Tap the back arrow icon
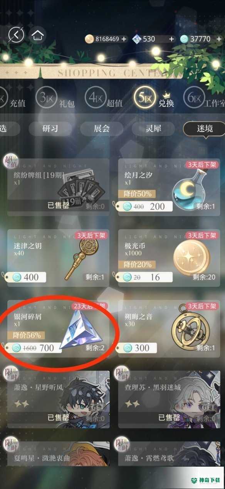 coord(16,35)
